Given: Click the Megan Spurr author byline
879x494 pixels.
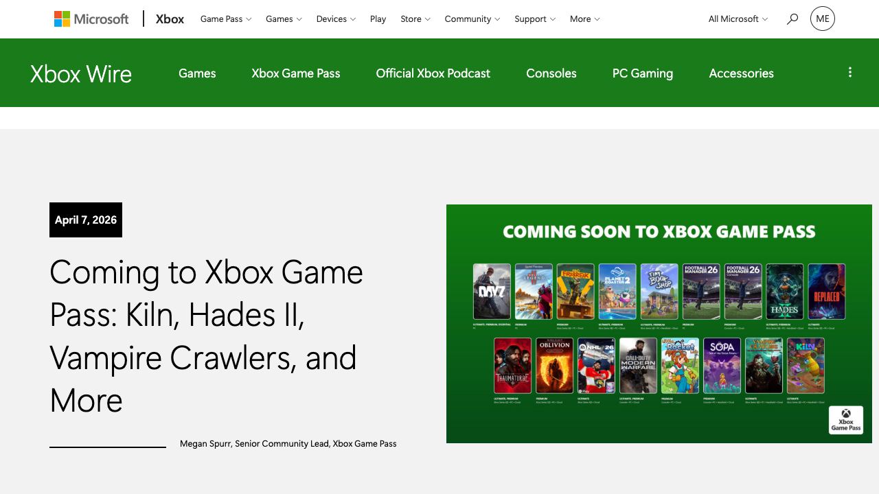Looking at the screenshot, I should point(288,444).
